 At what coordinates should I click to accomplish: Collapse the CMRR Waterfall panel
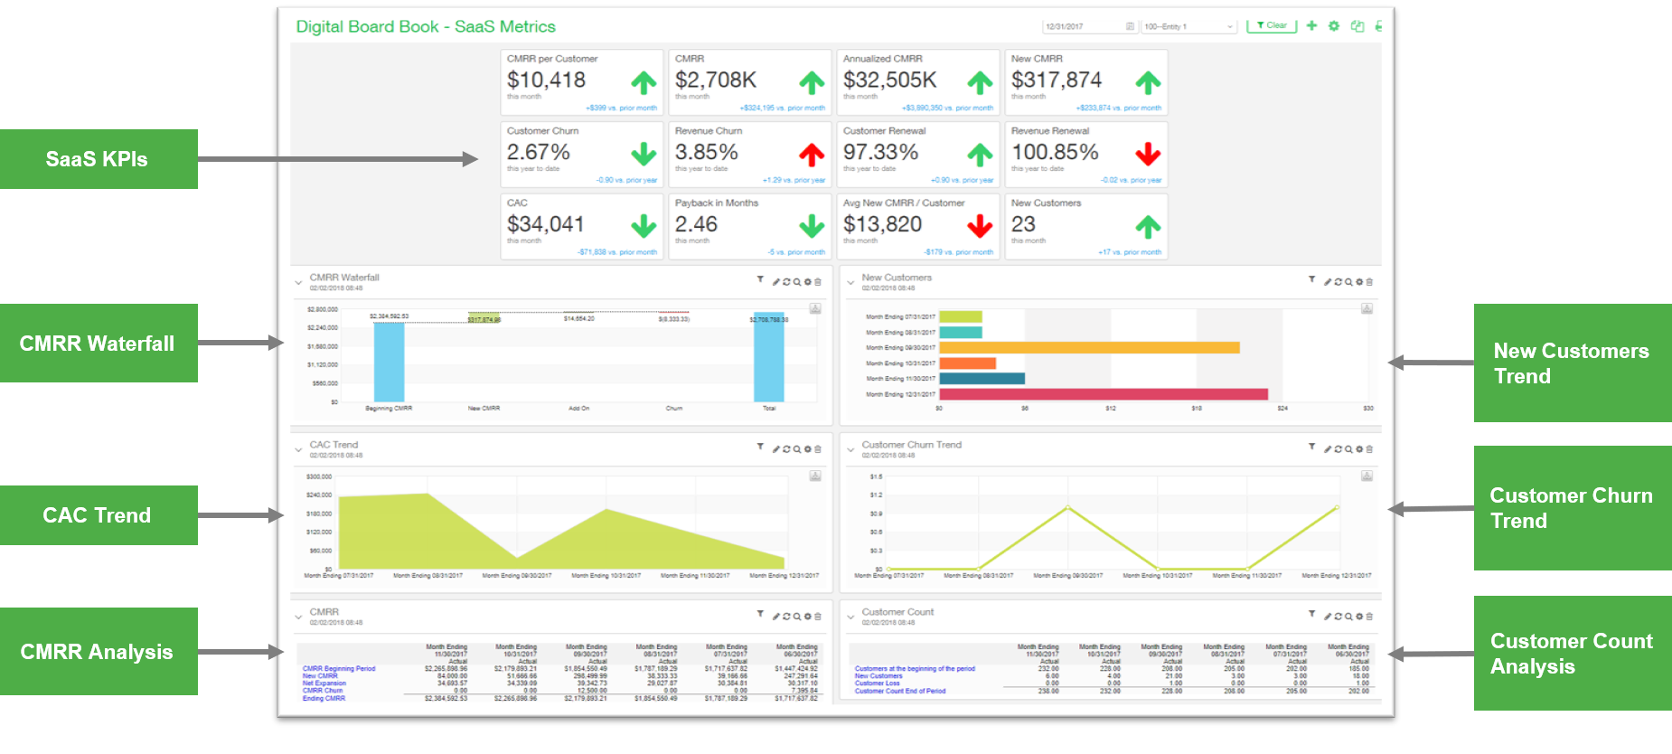click(x=299, y=283)
